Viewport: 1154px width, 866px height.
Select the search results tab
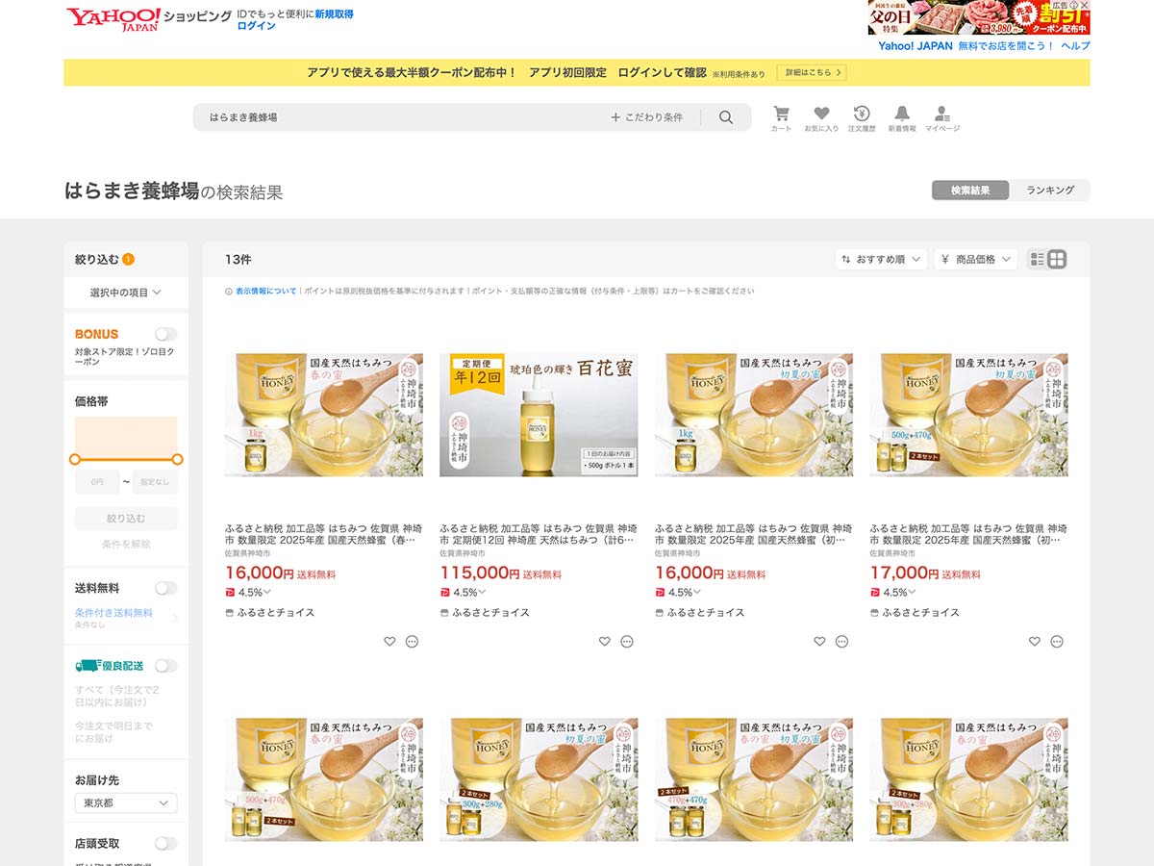pos(970,191)
